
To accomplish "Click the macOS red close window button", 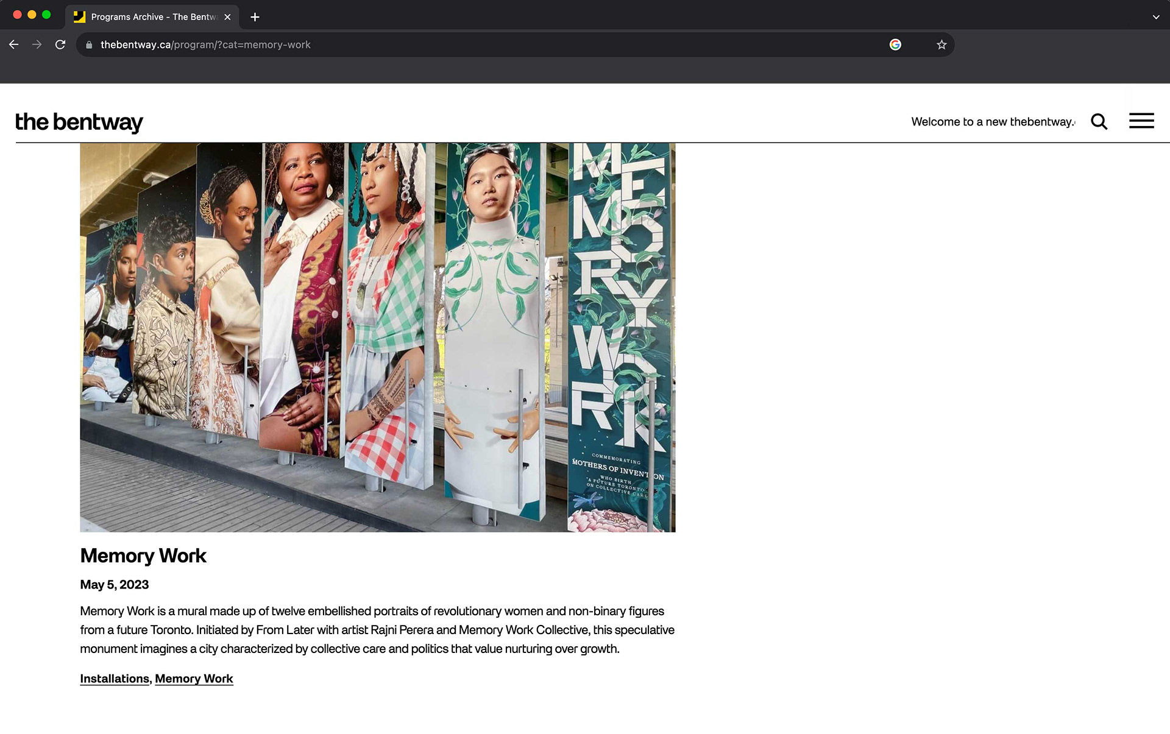I will pyautogui.click(x=17, y=15).
